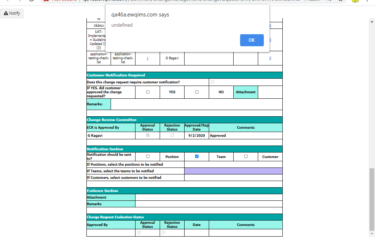This screenshot has height=241, width=375.
Task: Click 'Does this change request require customer notification?'
Action: click(x=133, y=82)
